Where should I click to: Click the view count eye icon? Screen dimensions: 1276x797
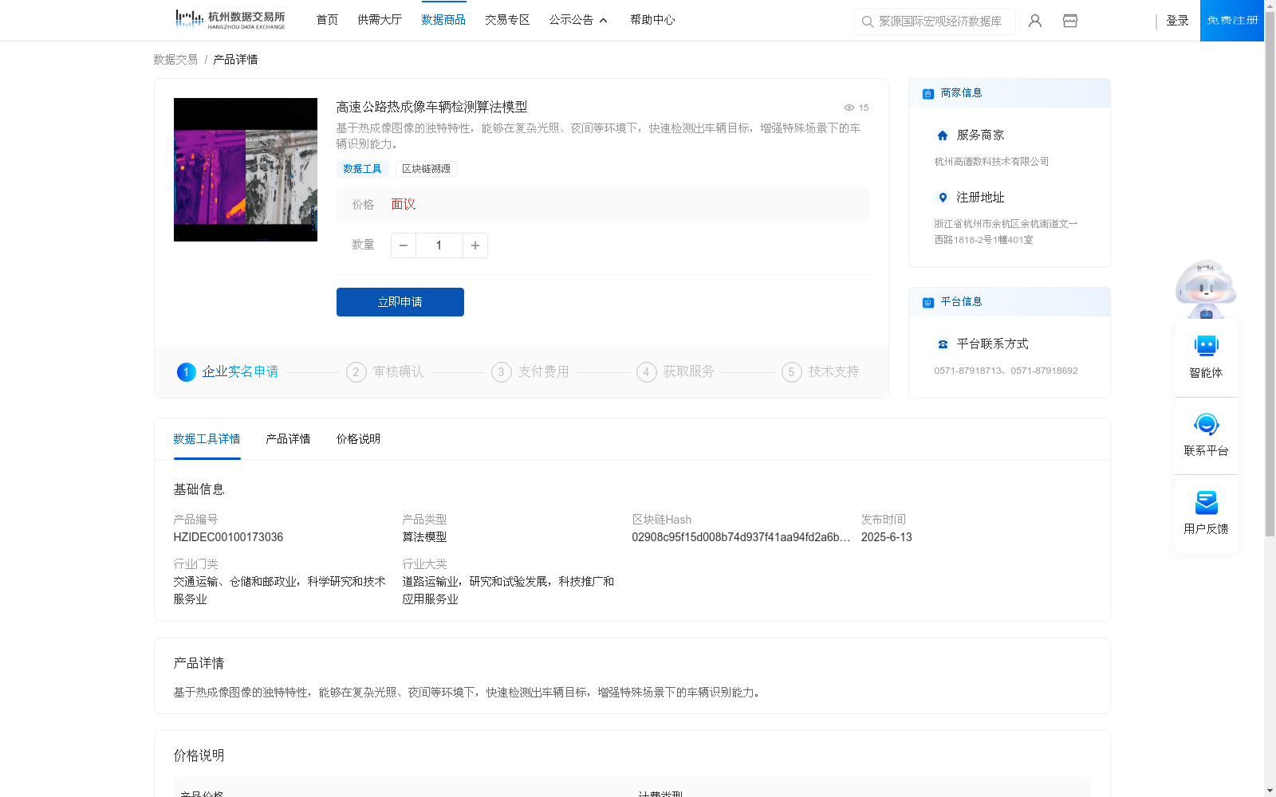click(x=849, y=108)
